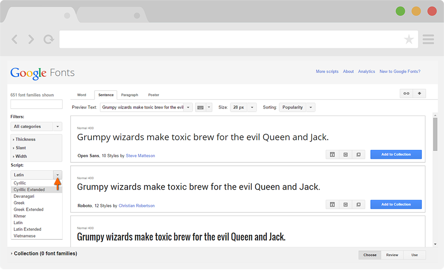Open the More scripts link
444x271 pixels.
(327, 71)
